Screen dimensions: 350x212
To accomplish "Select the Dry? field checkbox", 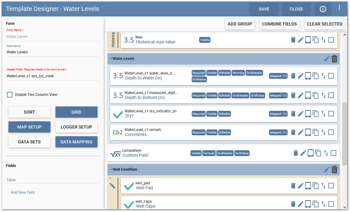I will point(331,114).
